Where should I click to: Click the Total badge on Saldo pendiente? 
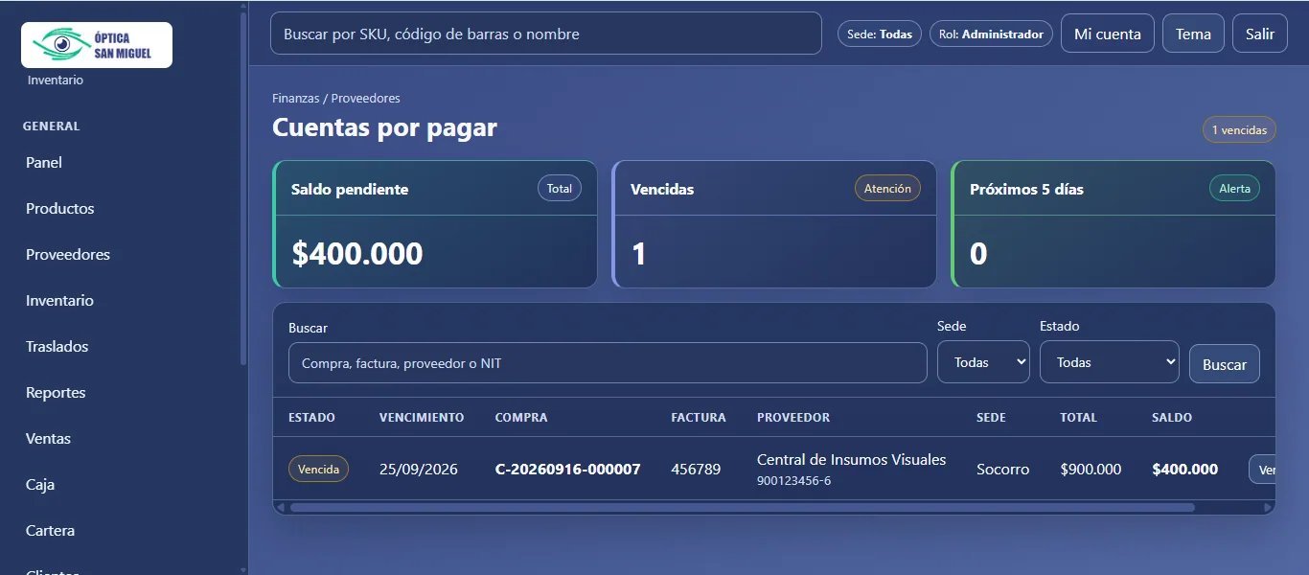pyautogui.click(x=560, y=189)
